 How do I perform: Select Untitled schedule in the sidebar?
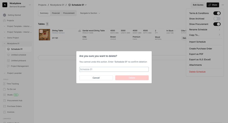coord(18,55)
